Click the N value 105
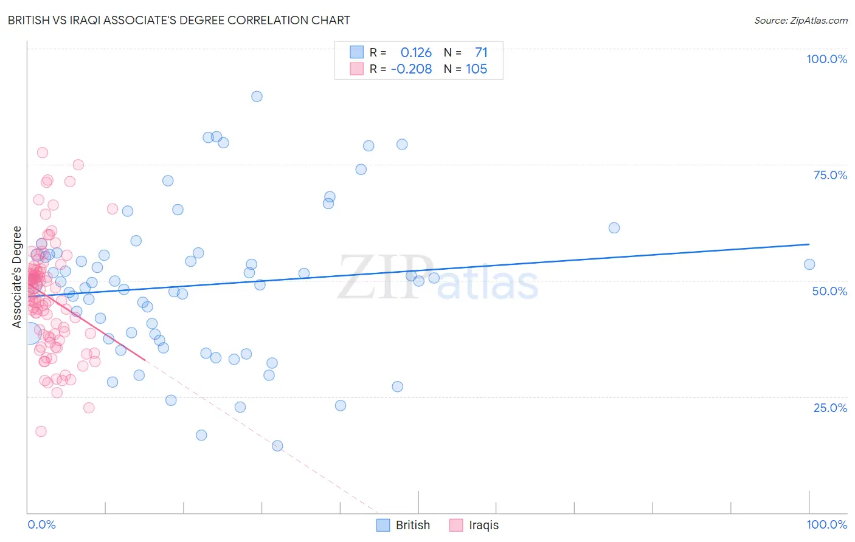 pos(476,69)
